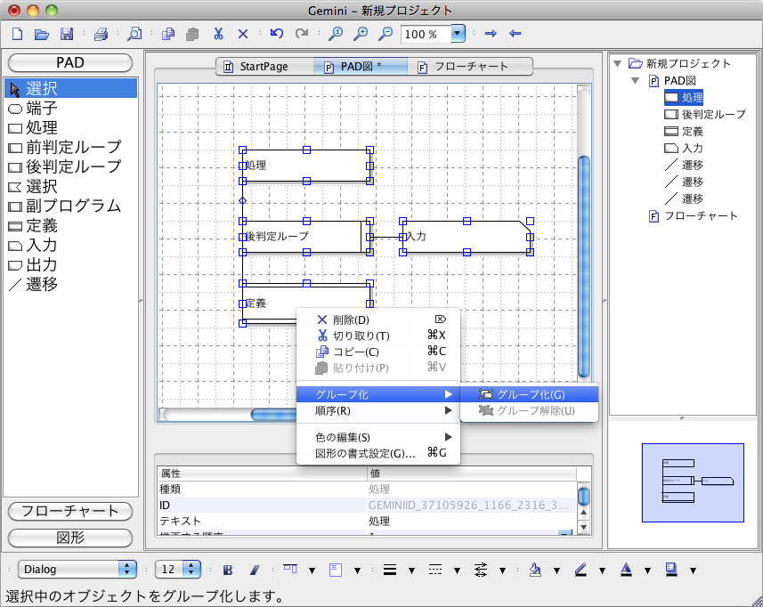Image resolution: width=763 pixels, height=607 pixels.
Task: Open the font size 12 dropdown
Action: [x=177, y=569]
